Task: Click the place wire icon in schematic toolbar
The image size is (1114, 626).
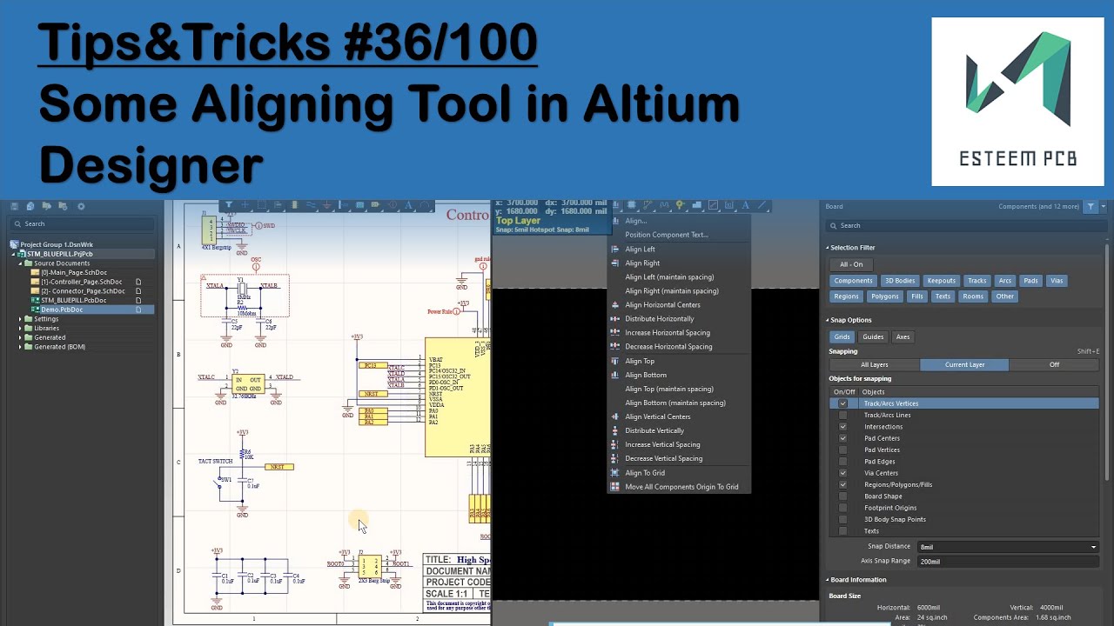Action: click(311, 205)
